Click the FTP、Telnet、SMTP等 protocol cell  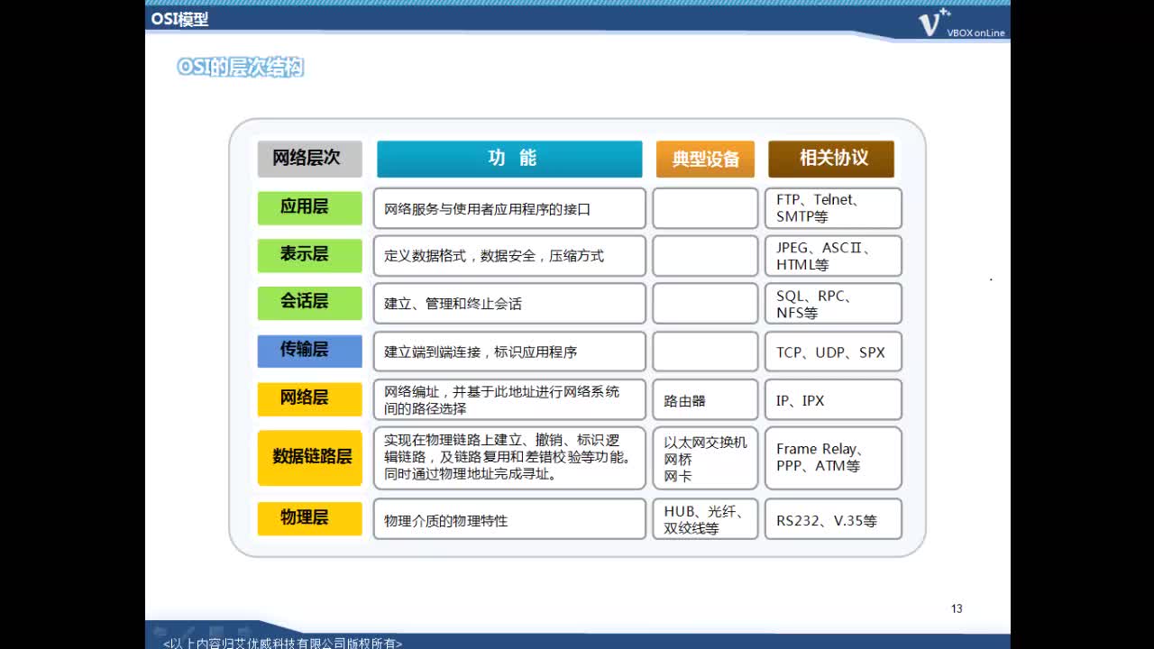click(833, 208)
